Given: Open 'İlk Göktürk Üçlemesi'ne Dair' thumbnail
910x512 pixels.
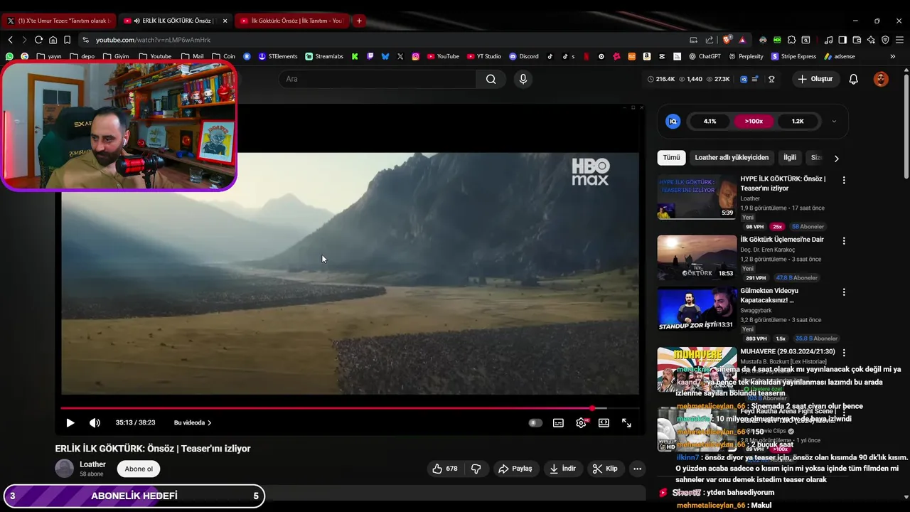Looking at the screenshot, I should pos(697,257).
